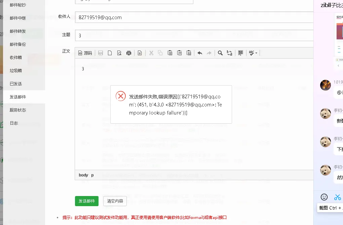Open 已发送 in the sidebar
343x225 pixels.
click(16, 84)
